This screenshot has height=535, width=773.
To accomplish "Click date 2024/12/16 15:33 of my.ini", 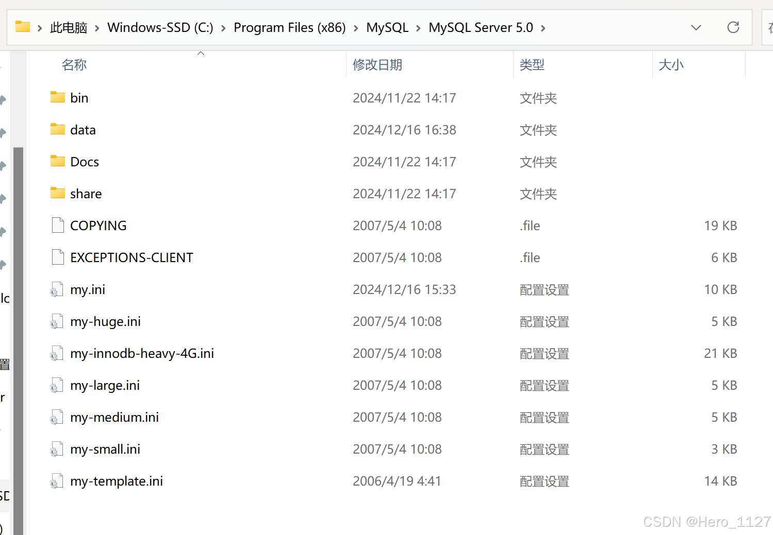I will [404, 289].
